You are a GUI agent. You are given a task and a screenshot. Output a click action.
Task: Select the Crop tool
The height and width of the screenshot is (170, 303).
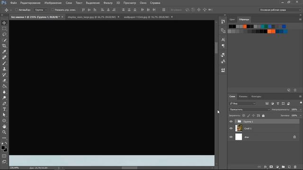click(x=4, y=46)
